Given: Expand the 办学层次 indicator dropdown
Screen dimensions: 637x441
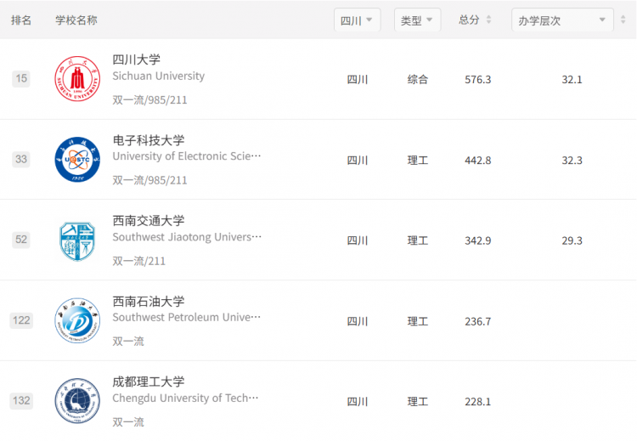Looking at the screenshot, I should click(x=562, y=20).
